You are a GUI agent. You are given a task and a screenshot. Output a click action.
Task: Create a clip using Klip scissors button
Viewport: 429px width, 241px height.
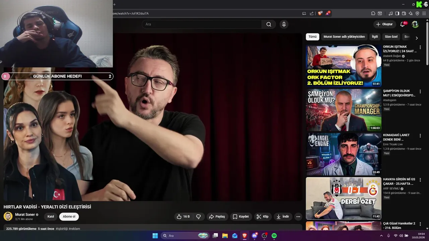click(x=262, y=217)
